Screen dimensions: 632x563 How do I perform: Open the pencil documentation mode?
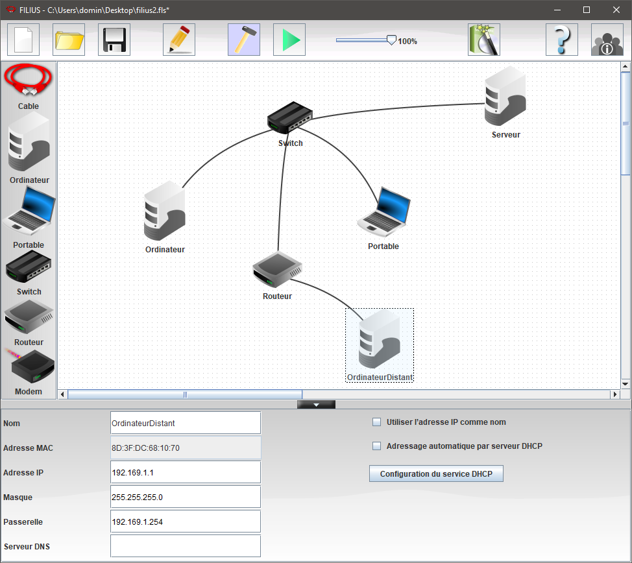[179, 40]
